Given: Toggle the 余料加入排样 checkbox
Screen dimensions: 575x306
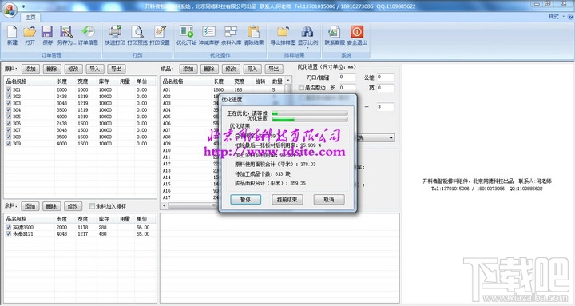Looking at the screenshot, I should click(x=92, y=206).
